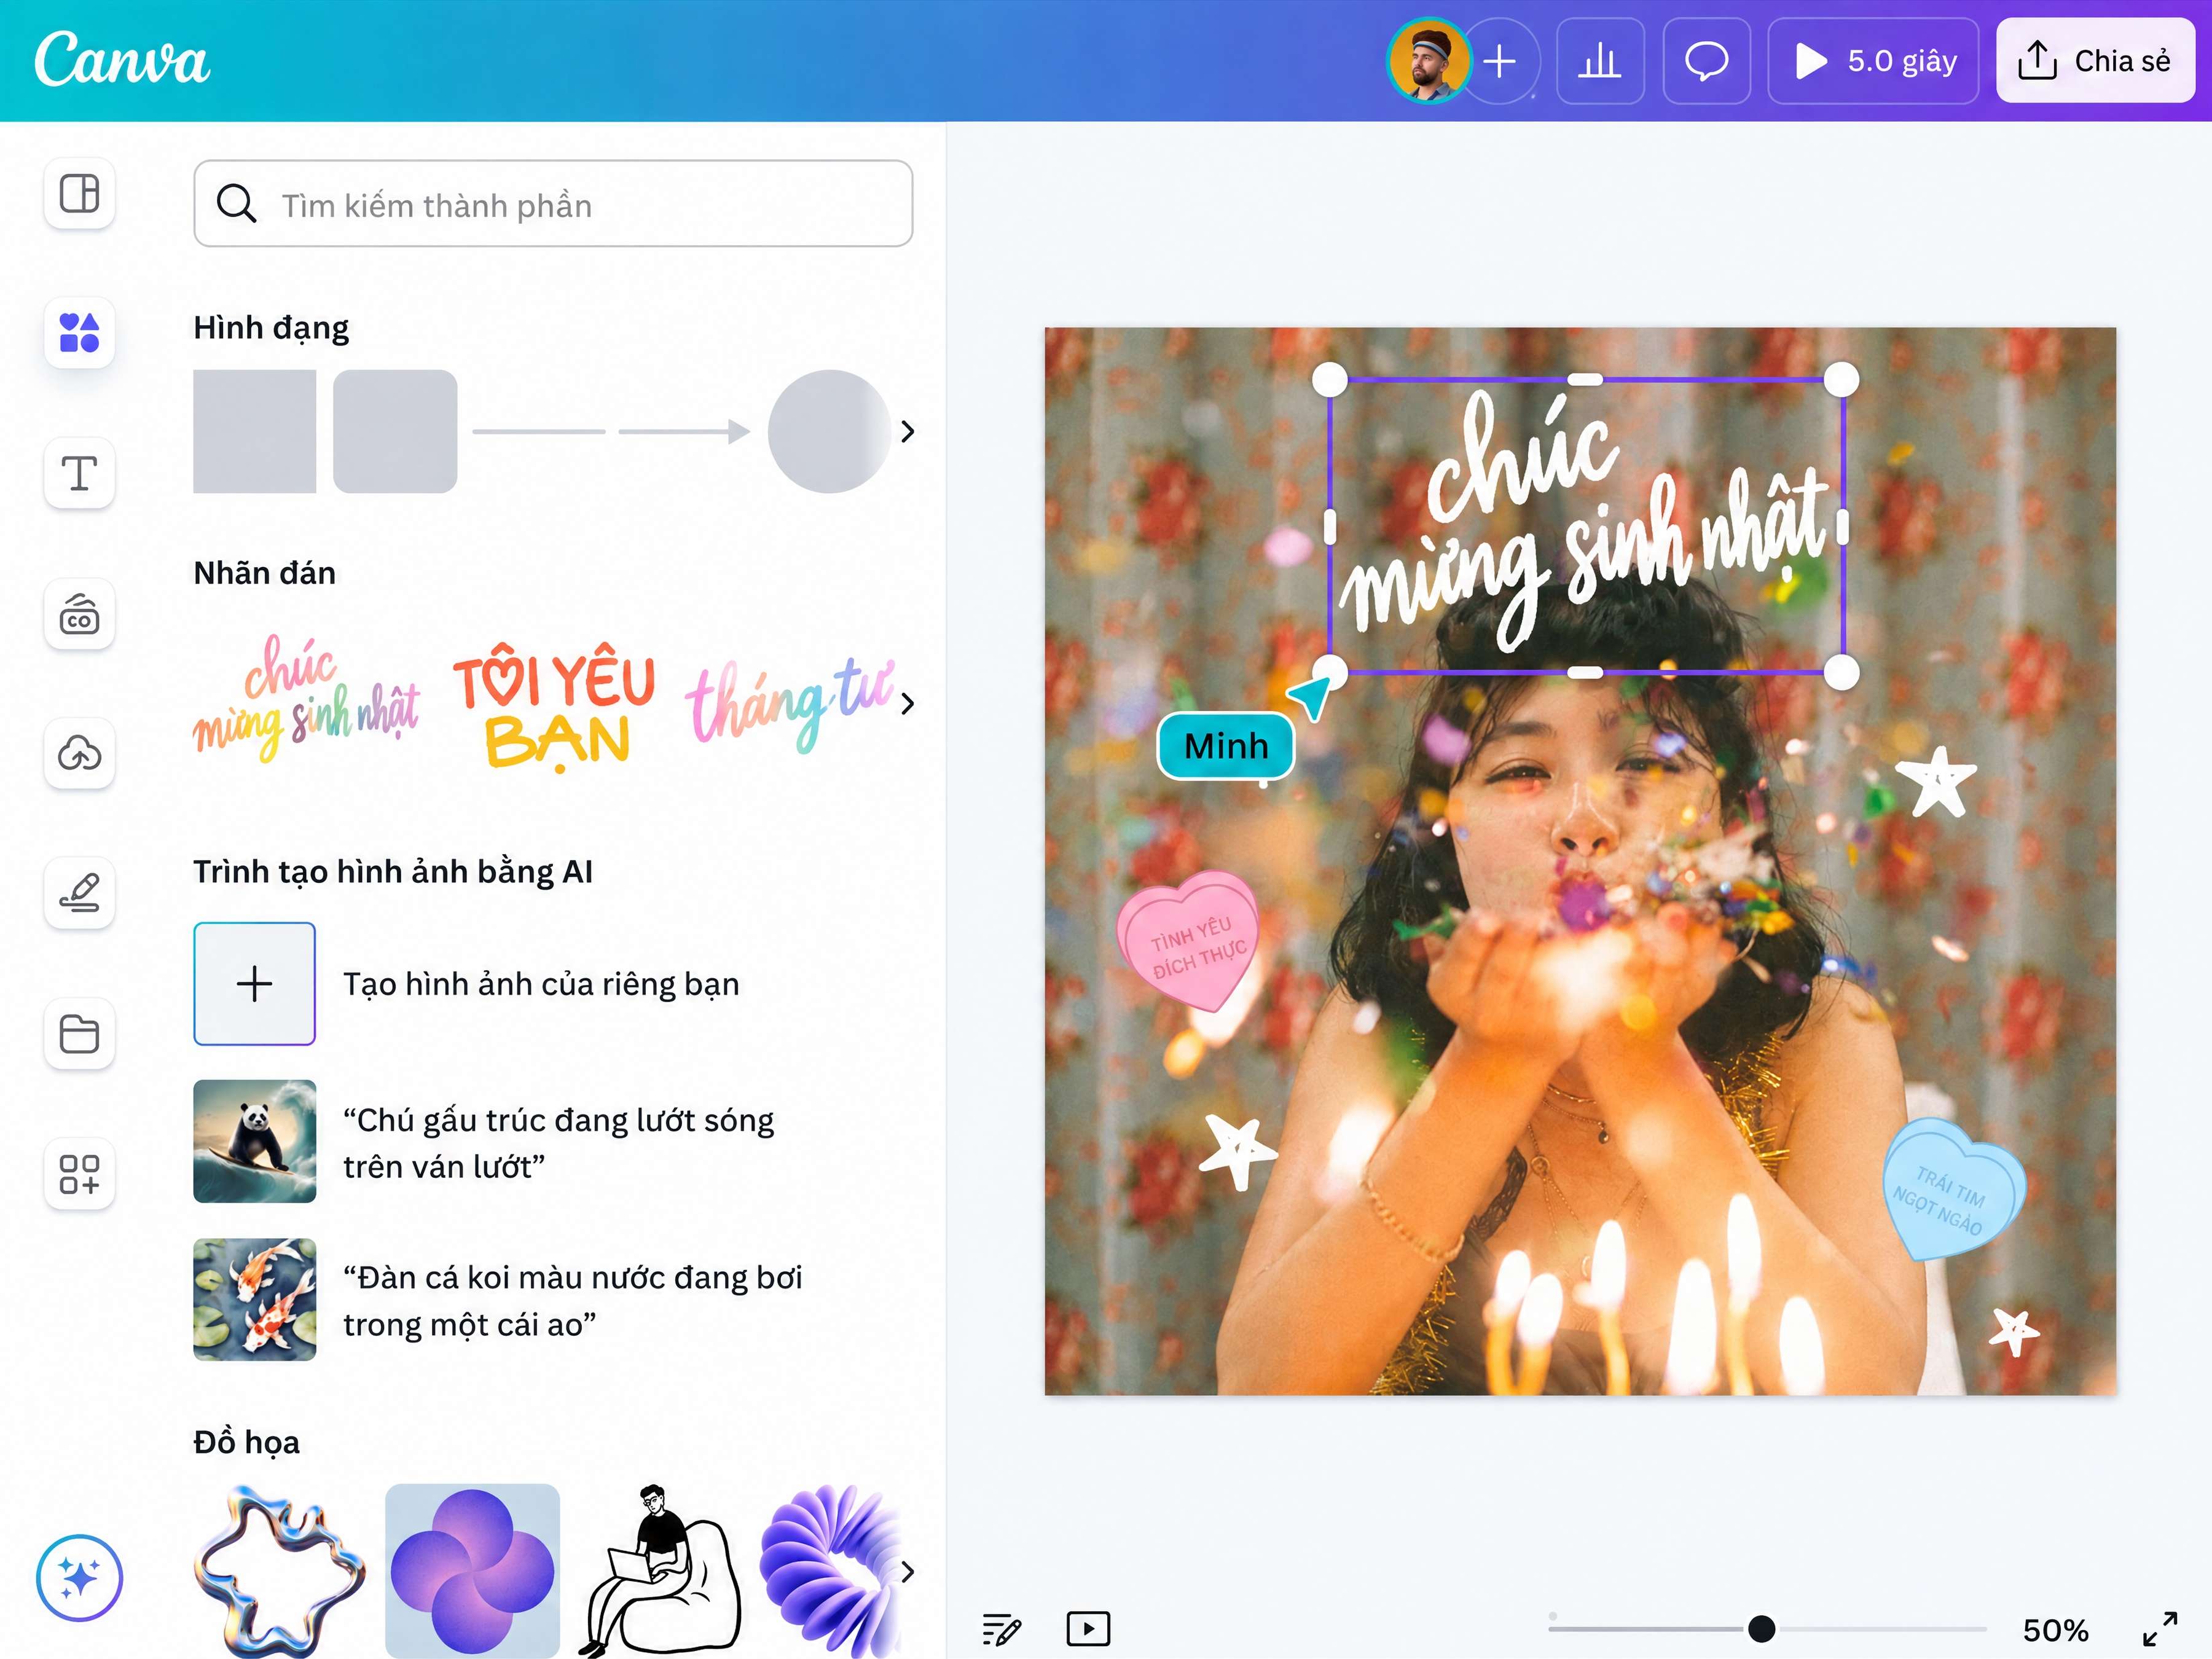Image resolution: width=2212 pixels, height=1659 pixels.
Task: Click the Minh collaborator cursor label
Action: (1226, 746)
